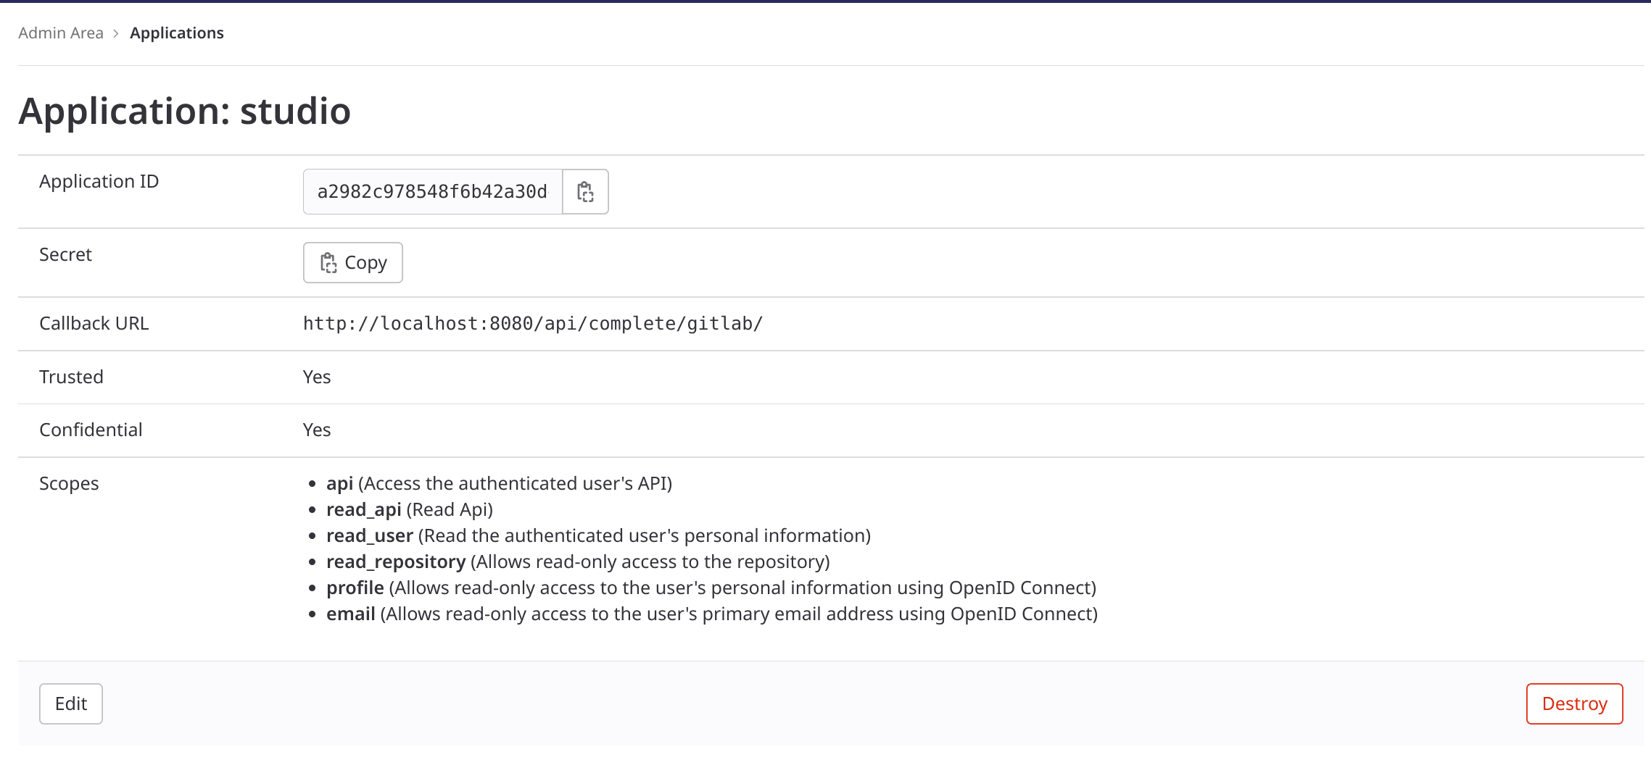Click the 'Yes' value for Confidential
Image resolution: width=1651 pixels, height=760 pixels.
click(x=317, y=430)
